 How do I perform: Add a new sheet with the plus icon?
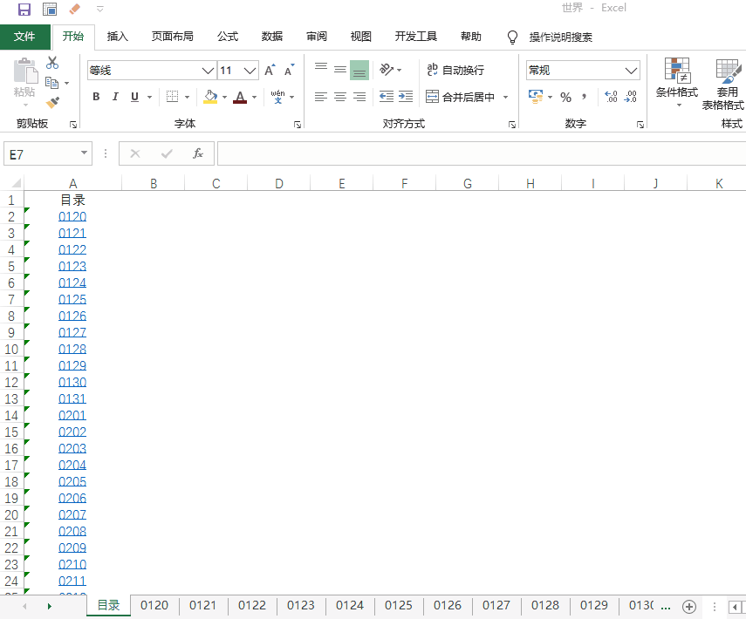[688, 606]
